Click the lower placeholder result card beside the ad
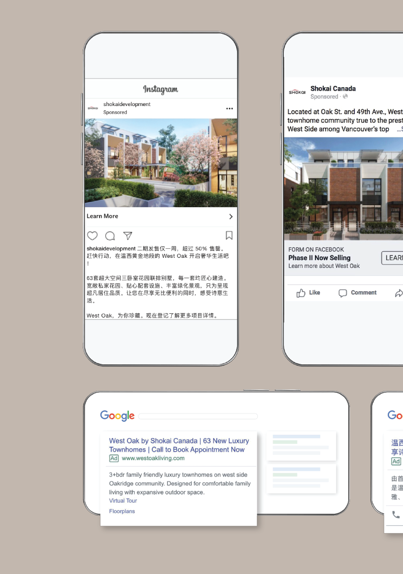 click(301, 479)
